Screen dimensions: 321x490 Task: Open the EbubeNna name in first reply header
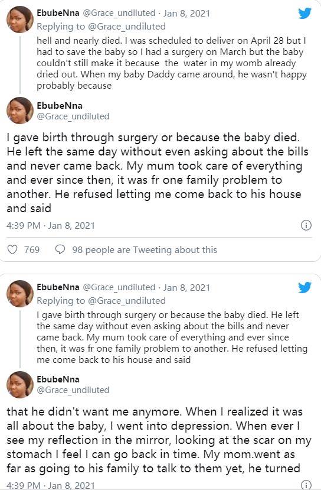click(x=58, y=13)
